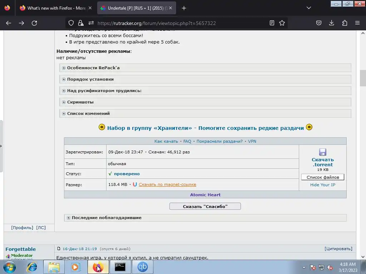Open Hide Your IP link

click(323, 185)
